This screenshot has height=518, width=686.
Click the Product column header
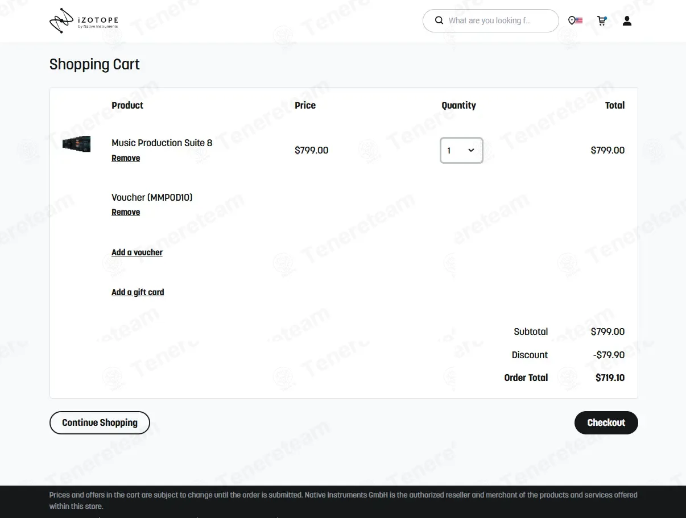pos(127,105)
